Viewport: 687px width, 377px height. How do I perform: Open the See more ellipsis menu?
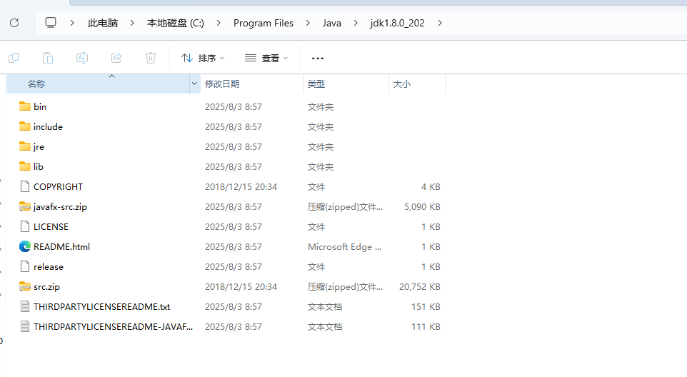pyautogui.click(x=318, y=59)
